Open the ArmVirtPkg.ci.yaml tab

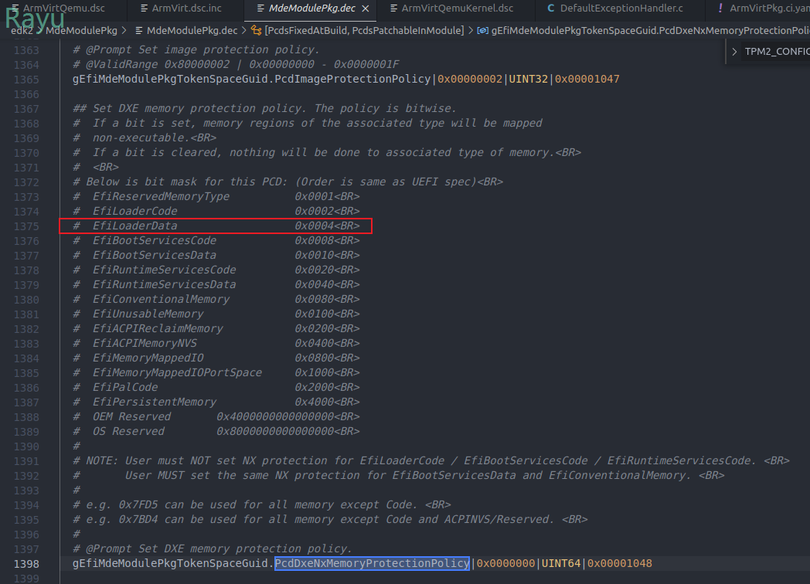point(764,8)
